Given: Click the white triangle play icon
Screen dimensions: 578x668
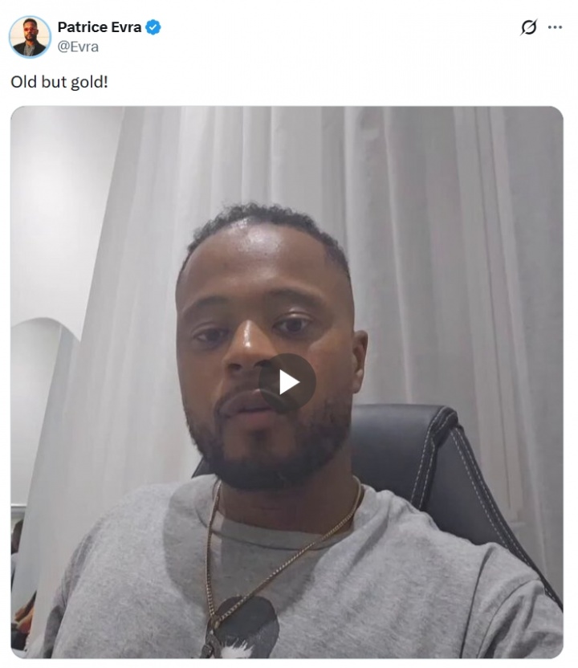Looking at the screenshot, I should pos(289,382).
